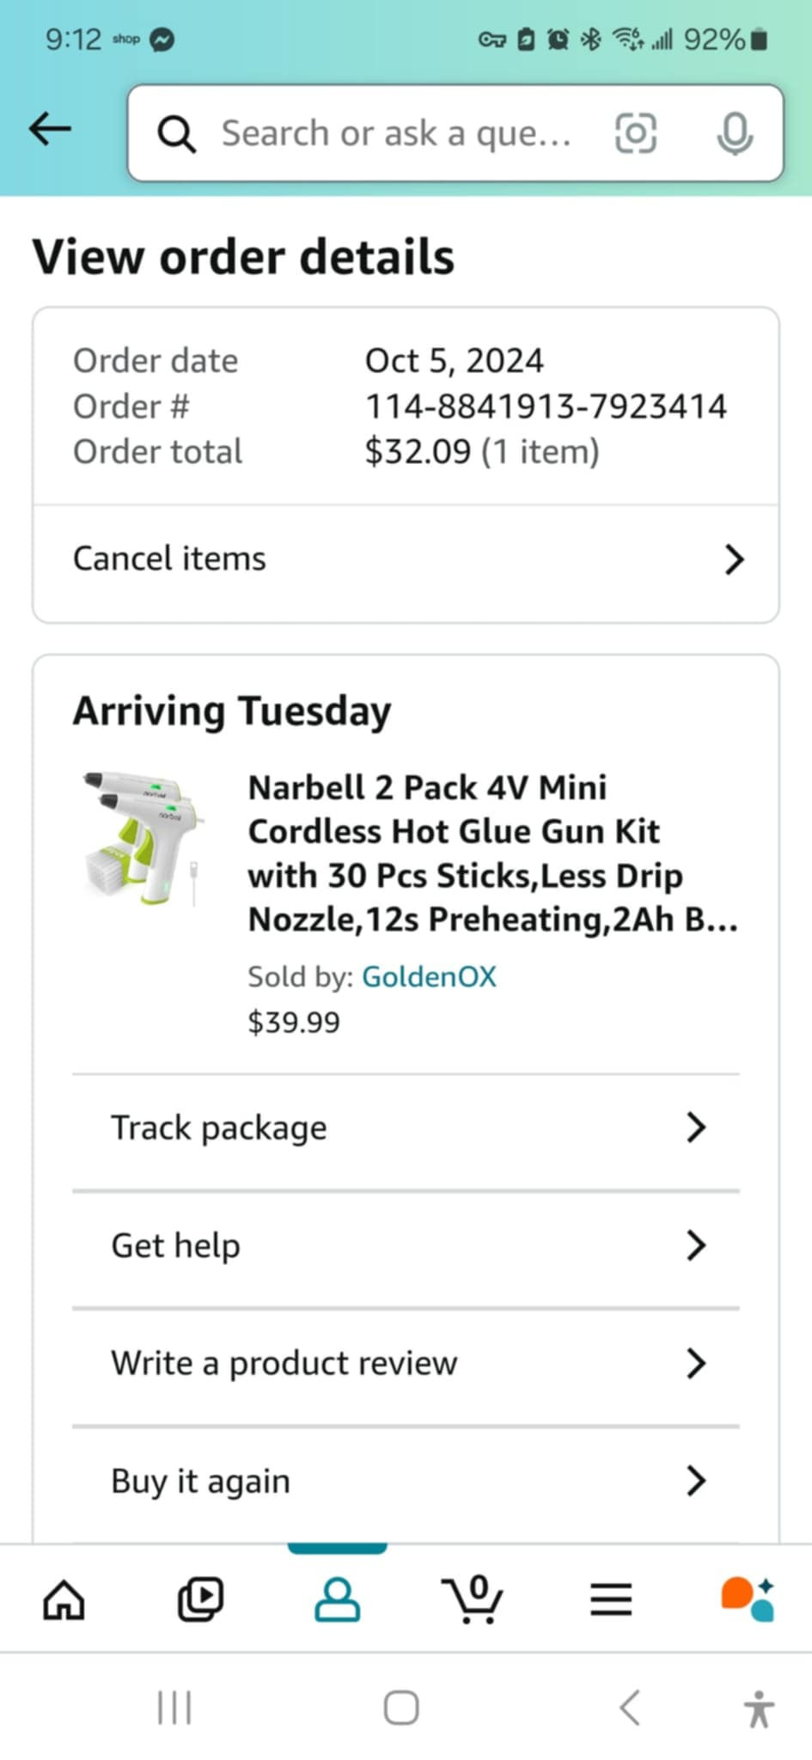
Task: Open the Inspire video feed tab
Action: pyautogui.click(x=200, y=1599)
